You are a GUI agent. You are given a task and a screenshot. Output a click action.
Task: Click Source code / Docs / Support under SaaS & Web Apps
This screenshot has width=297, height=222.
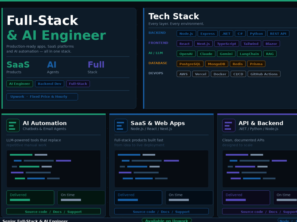pos(161,211)
